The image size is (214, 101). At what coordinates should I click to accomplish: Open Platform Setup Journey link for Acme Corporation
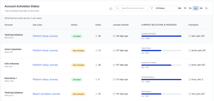point(45,50)
